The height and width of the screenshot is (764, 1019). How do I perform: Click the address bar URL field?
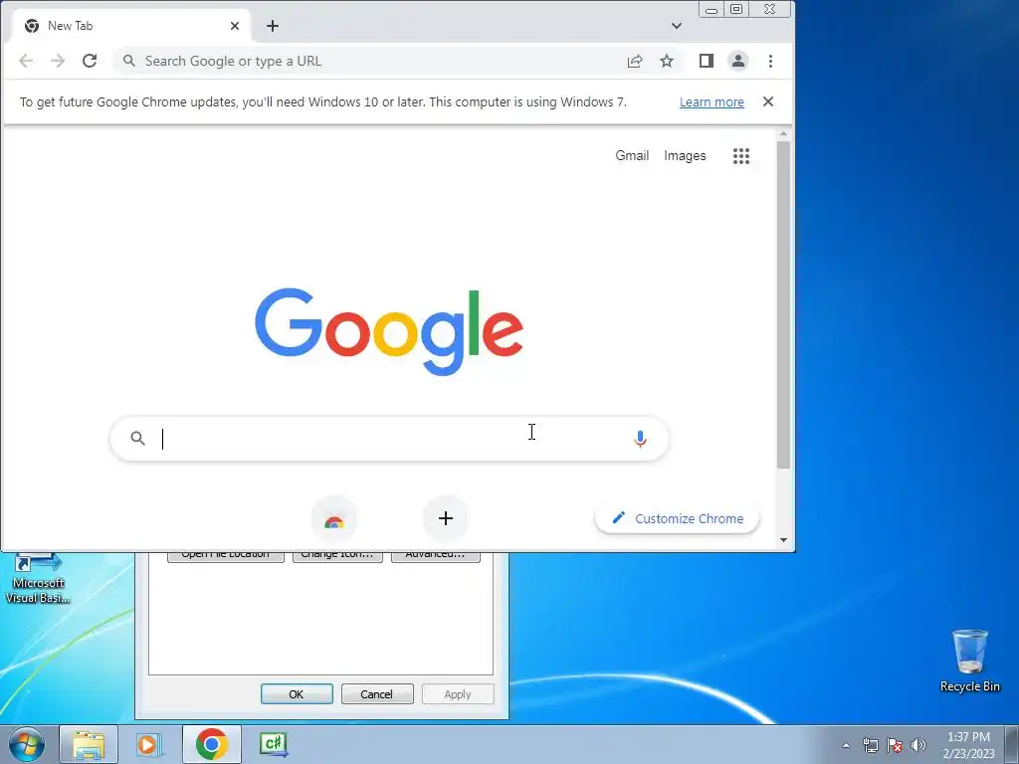[x=370, y=61]
